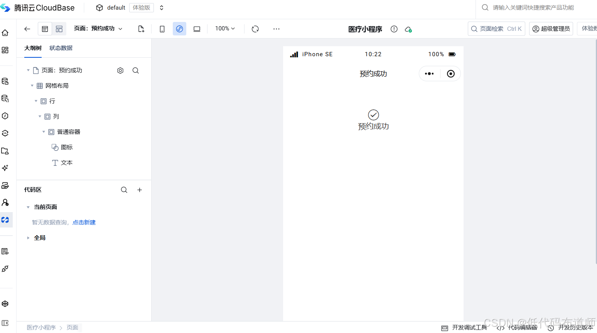The height and width of the screenshot is (333, 597).
Task: Switch preview to desktop mode
Action: 197,28
